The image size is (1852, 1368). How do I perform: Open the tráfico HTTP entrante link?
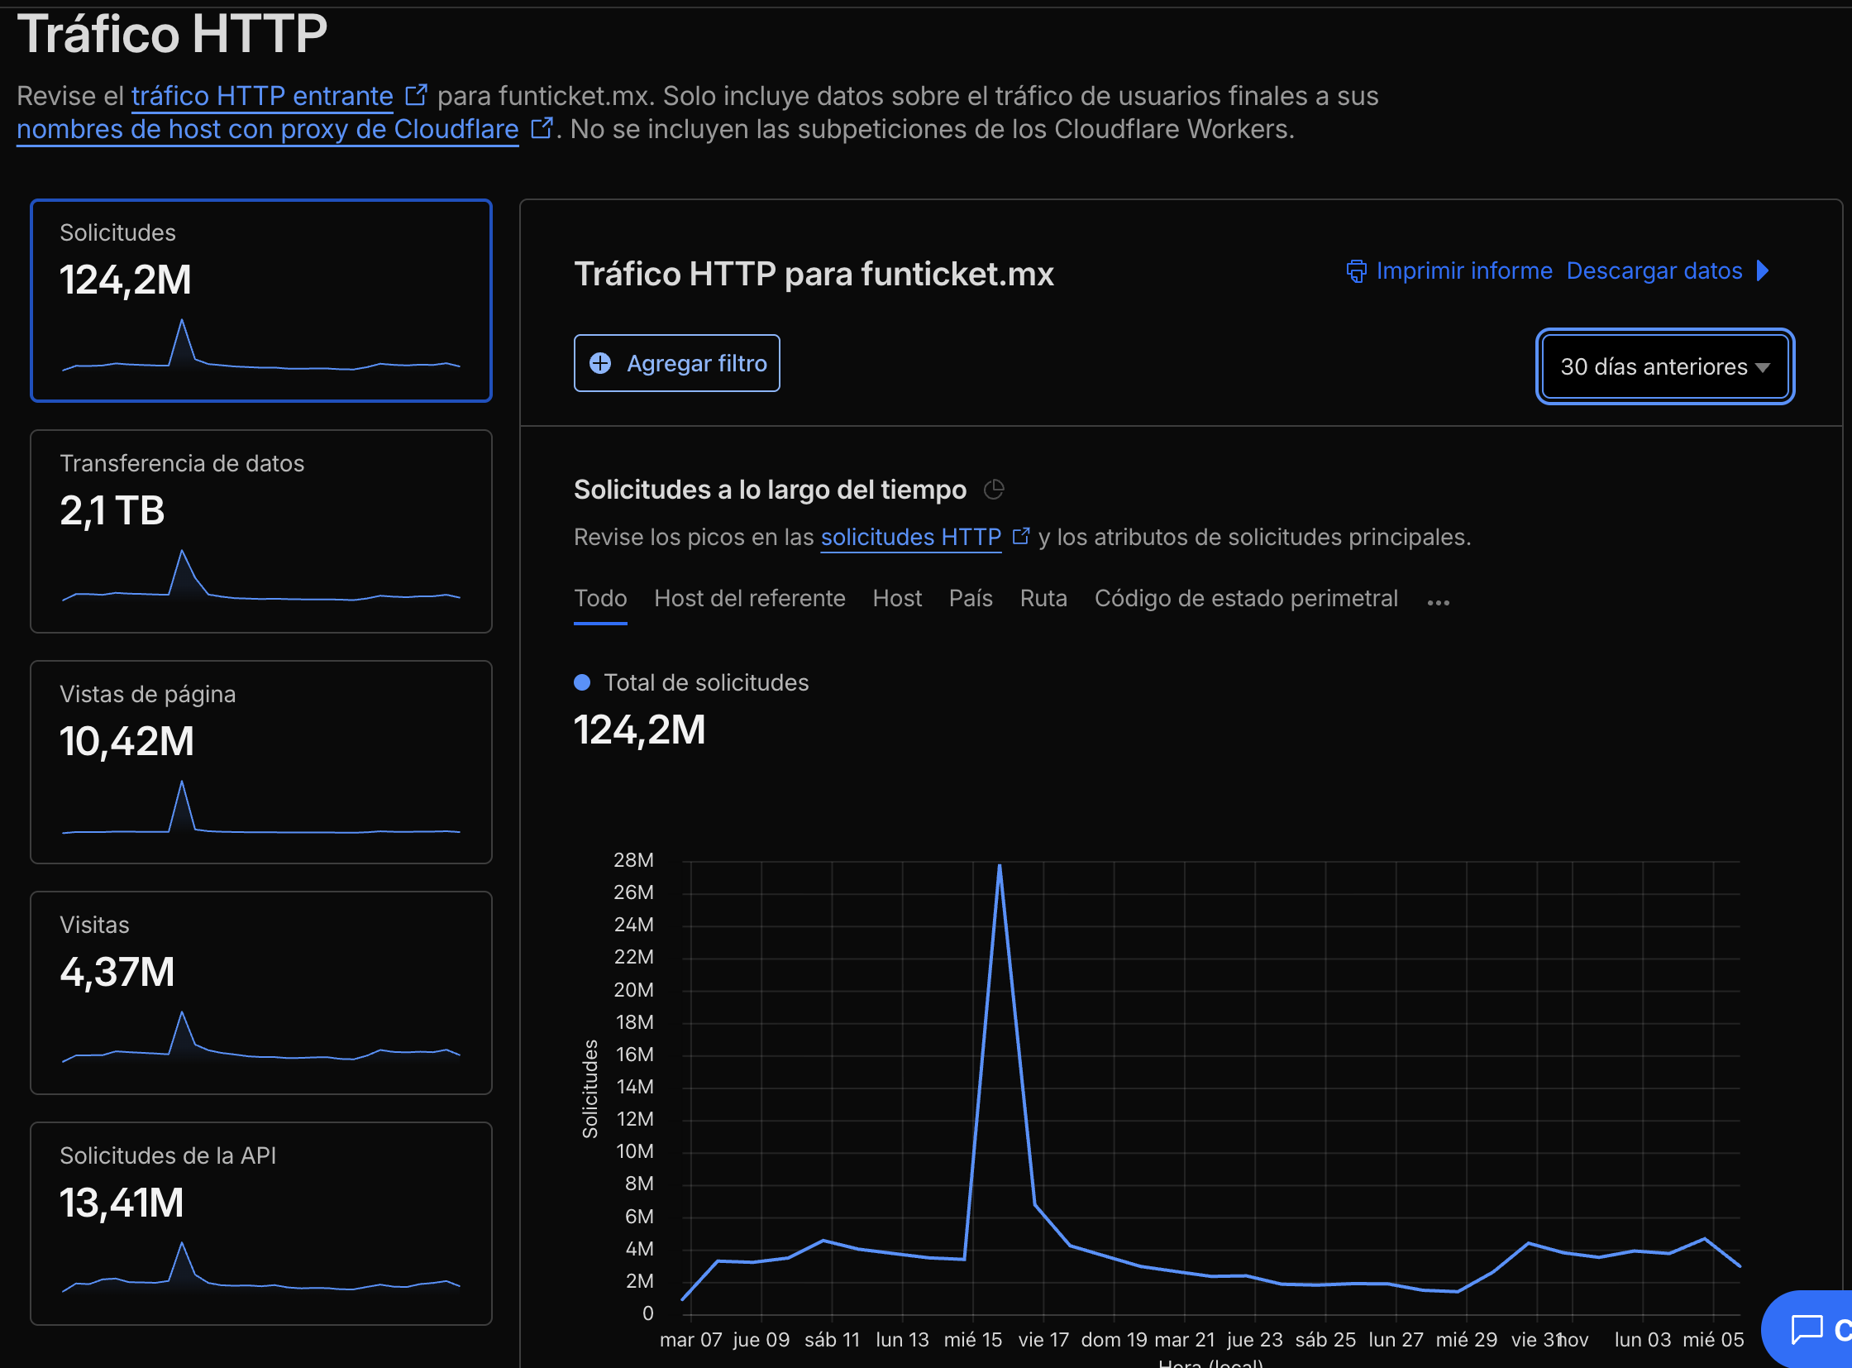(262, 95)
